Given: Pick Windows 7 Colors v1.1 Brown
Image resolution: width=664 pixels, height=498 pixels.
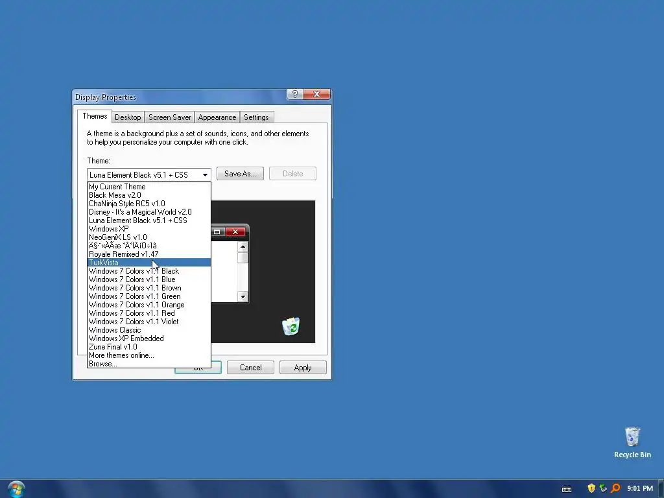Looking at the screenshot, I should [x=149, y=288].
